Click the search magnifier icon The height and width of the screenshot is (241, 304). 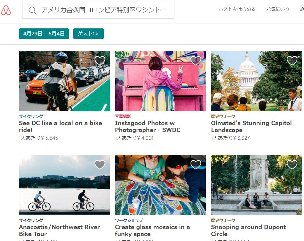(32, 10)
